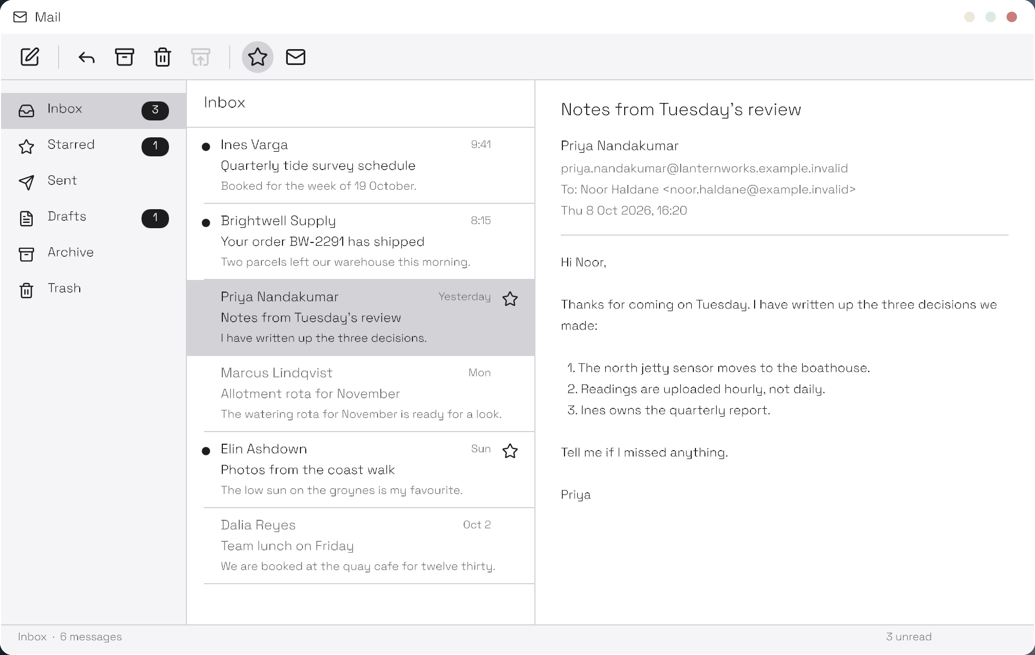Click the Starred count badge

click(x=155, y=146)
